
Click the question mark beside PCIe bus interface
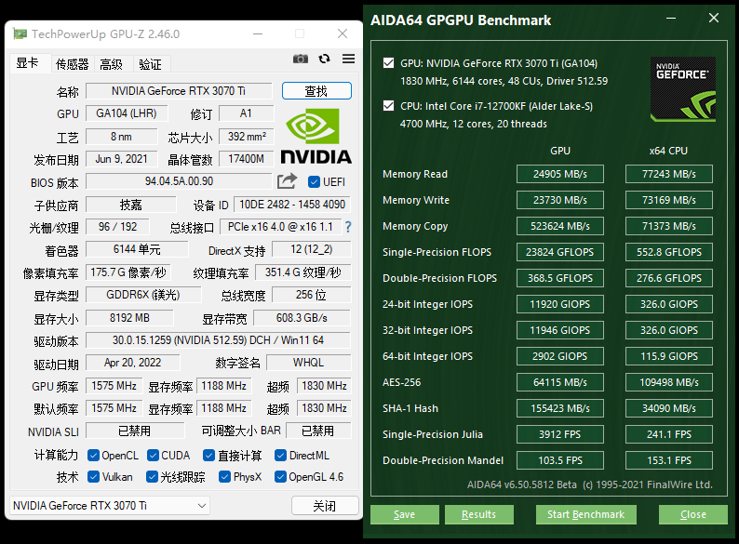(348, 227)
